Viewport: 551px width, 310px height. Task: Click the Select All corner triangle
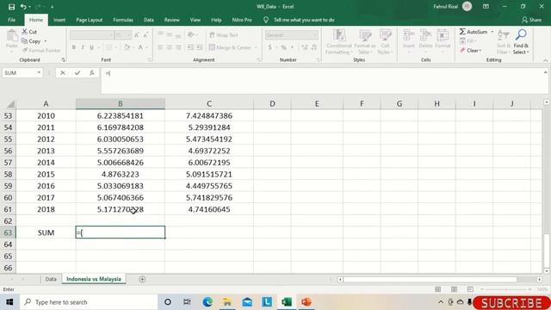[x=11, y=103]
